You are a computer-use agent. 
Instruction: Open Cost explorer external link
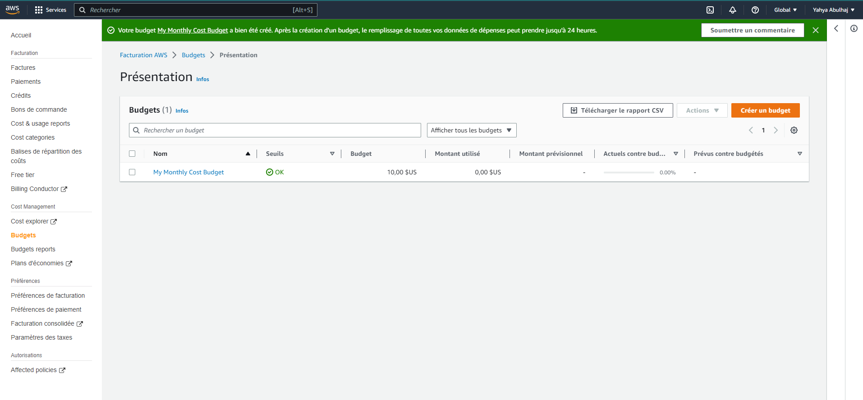(34, 221)
